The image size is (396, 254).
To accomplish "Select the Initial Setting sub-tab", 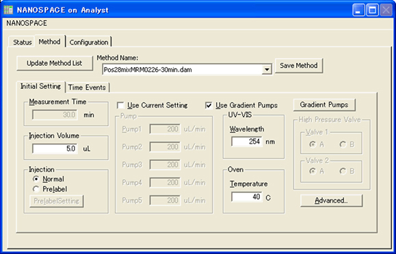I will (40, 86).
